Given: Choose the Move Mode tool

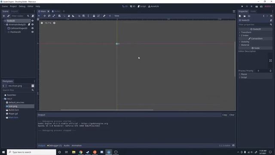Looking at the screenshot, I should [x=45, y=16].
